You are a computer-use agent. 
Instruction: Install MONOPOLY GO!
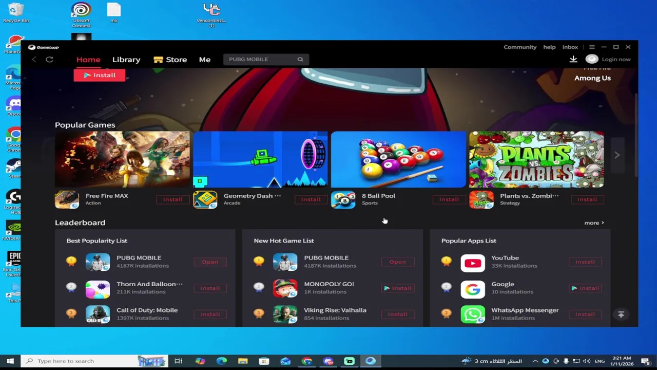pos(397,288)
